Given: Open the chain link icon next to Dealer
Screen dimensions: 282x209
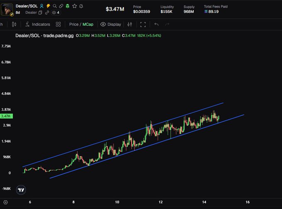Looking at the screenshot, I should pyautogui.click(x=47, y=12).
